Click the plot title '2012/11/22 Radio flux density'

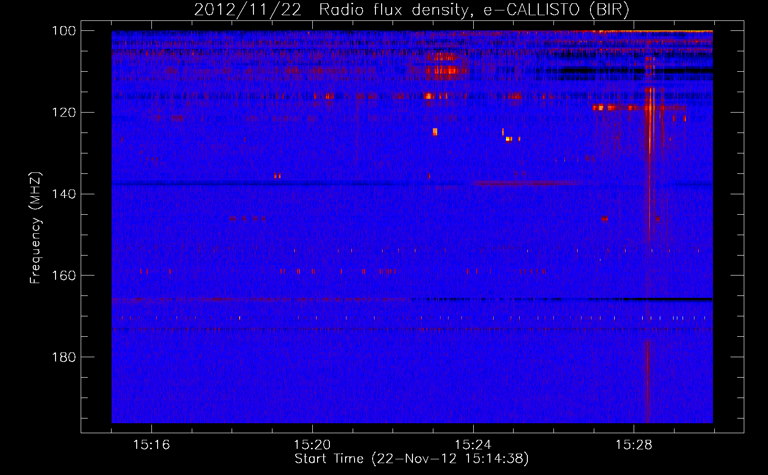[x=412, y=9]
